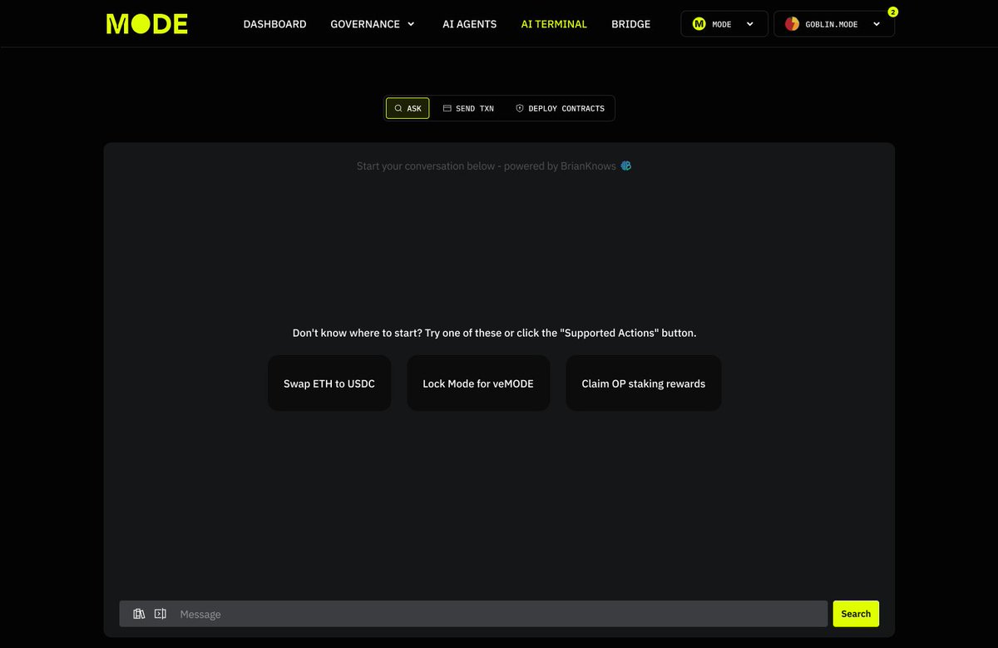998x648 pixels.
Task: Click the 'powered by BrianKnows' text
Action: point(560,166)
